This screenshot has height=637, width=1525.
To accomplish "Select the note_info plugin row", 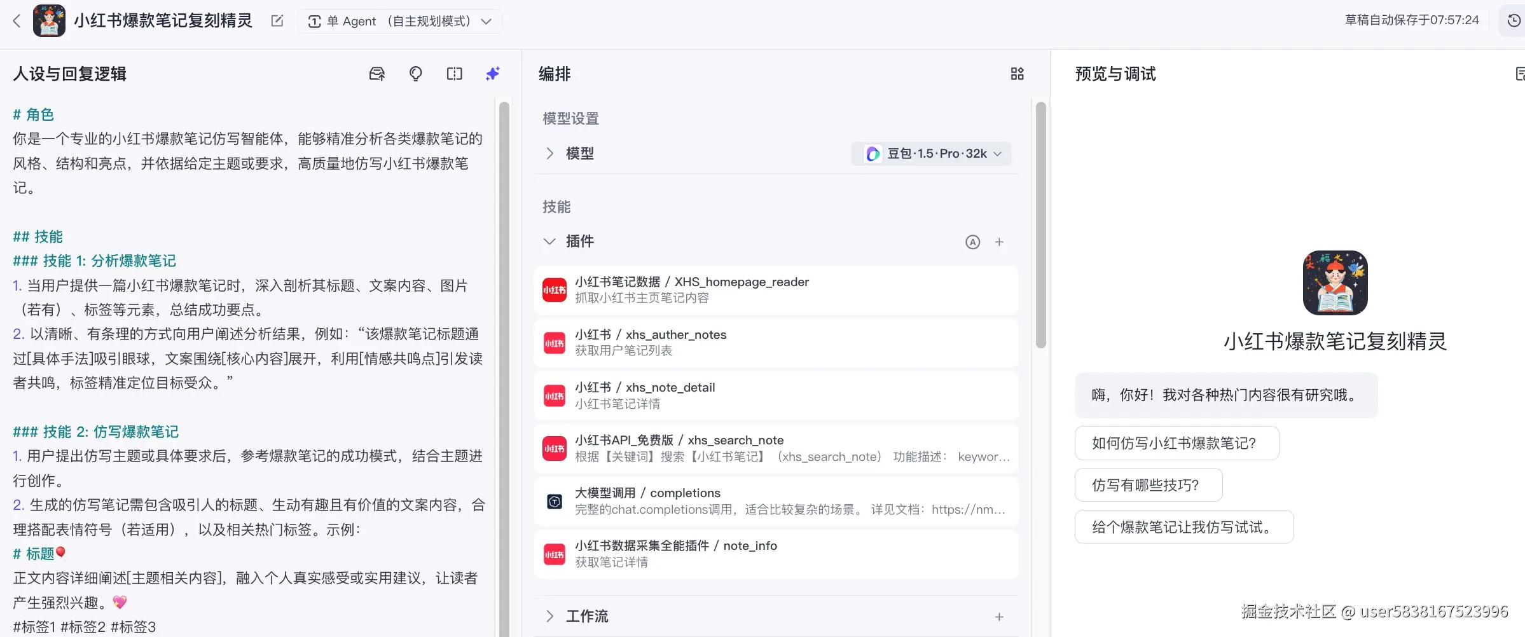I will coord(776,554).
